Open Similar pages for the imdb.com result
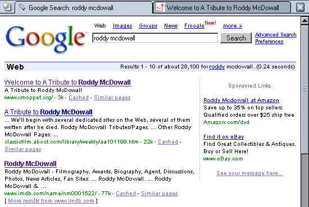This screenshot has width=309, height=207. coord(159,194)
